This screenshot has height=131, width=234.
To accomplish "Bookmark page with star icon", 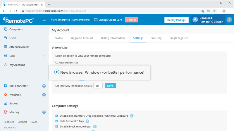I will (x=214, y=11).
